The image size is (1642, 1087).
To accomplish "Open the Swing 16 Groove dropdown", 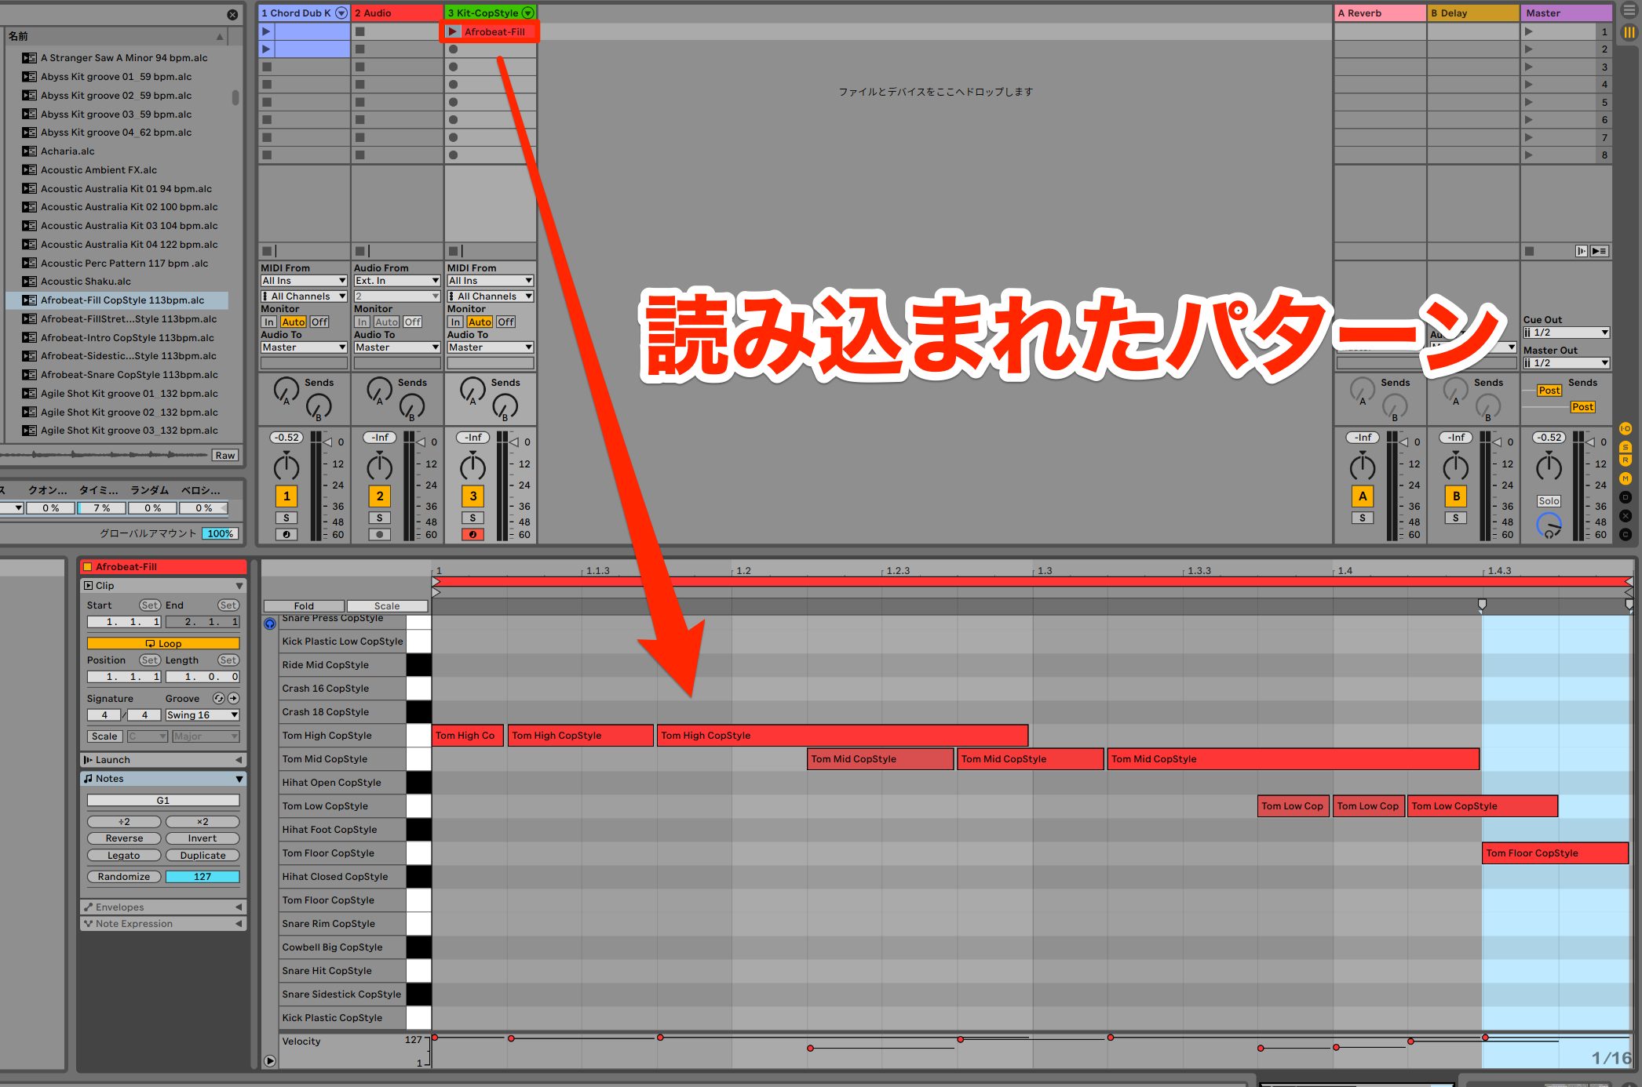I will click(202, 715).
